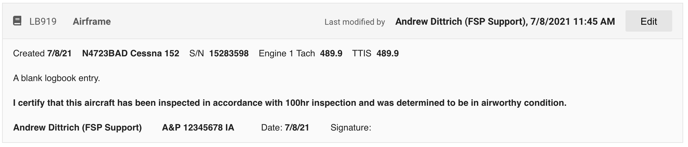Click the signing Date: 7/8/21 field
688x147 pixels.
pyautogui.click(x=285, y=128)
